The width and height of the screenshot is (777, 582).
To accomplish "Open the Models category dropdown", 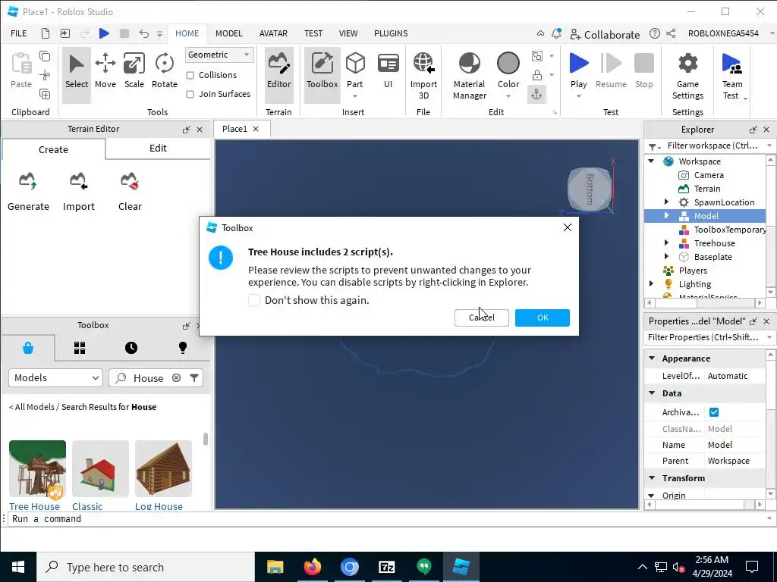I will [x=55, y=377].
